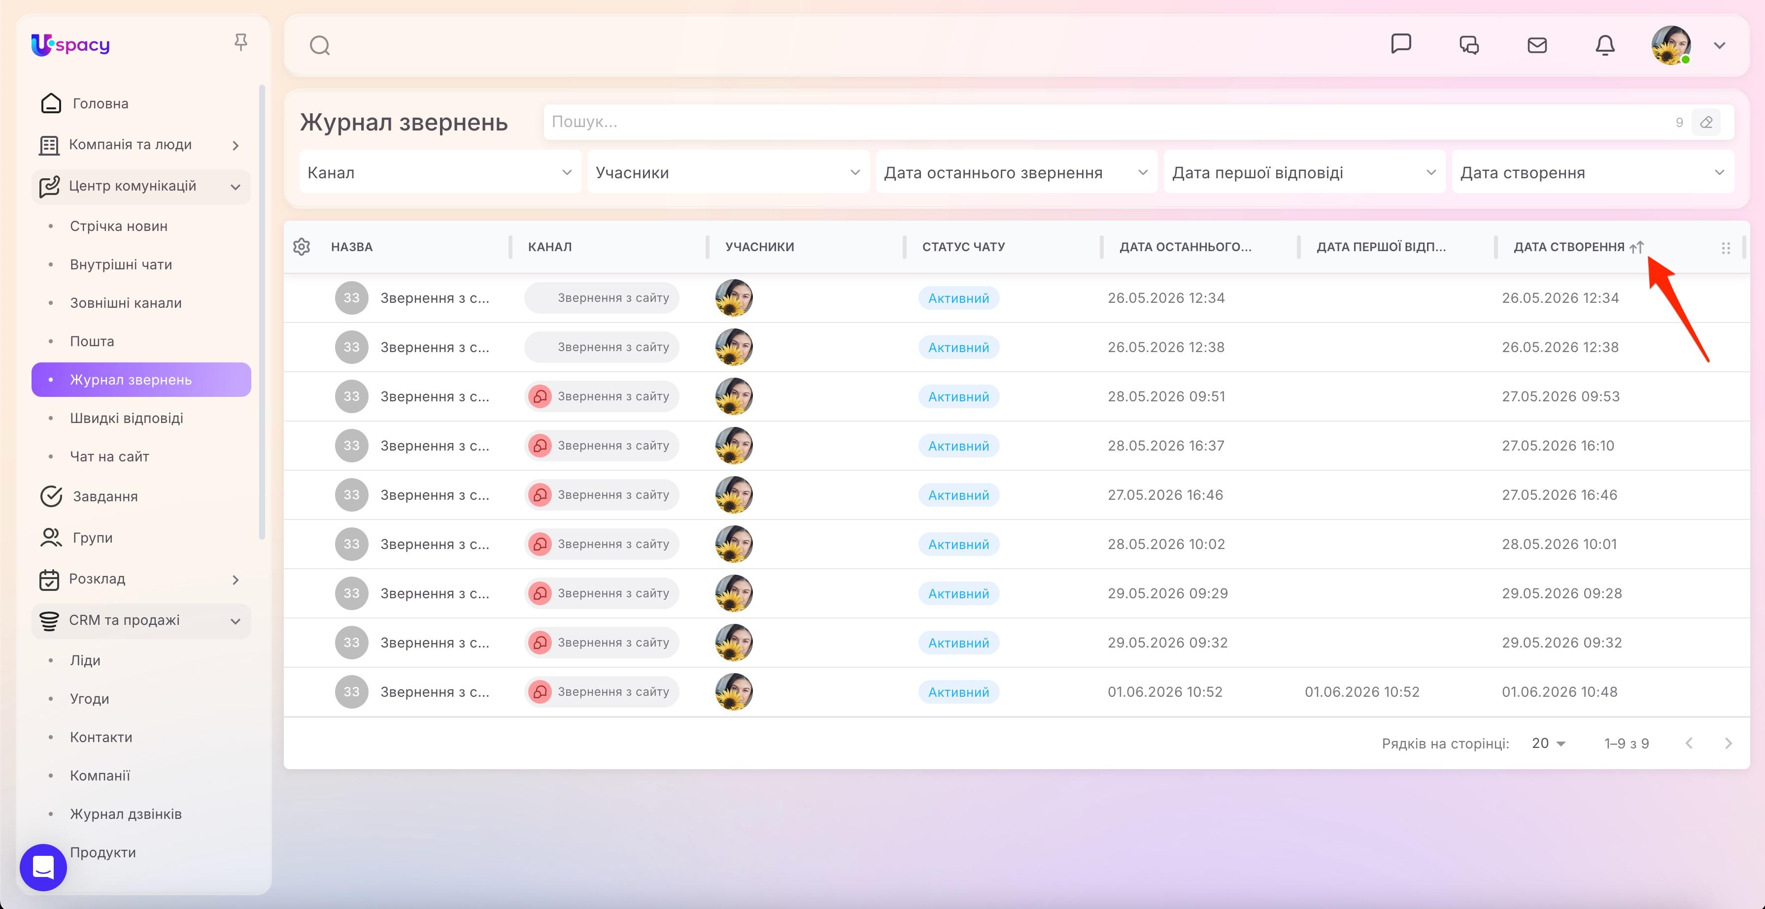Sort by КАНАЛ column header
Image resolution: width=1765 pixels, height=909 pixels.
coord(549,247)
